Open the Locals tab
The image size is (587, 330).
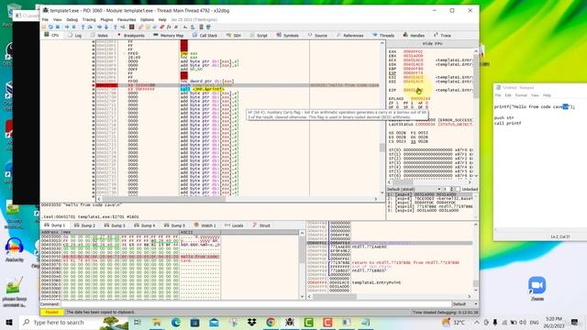pos(234,225)
